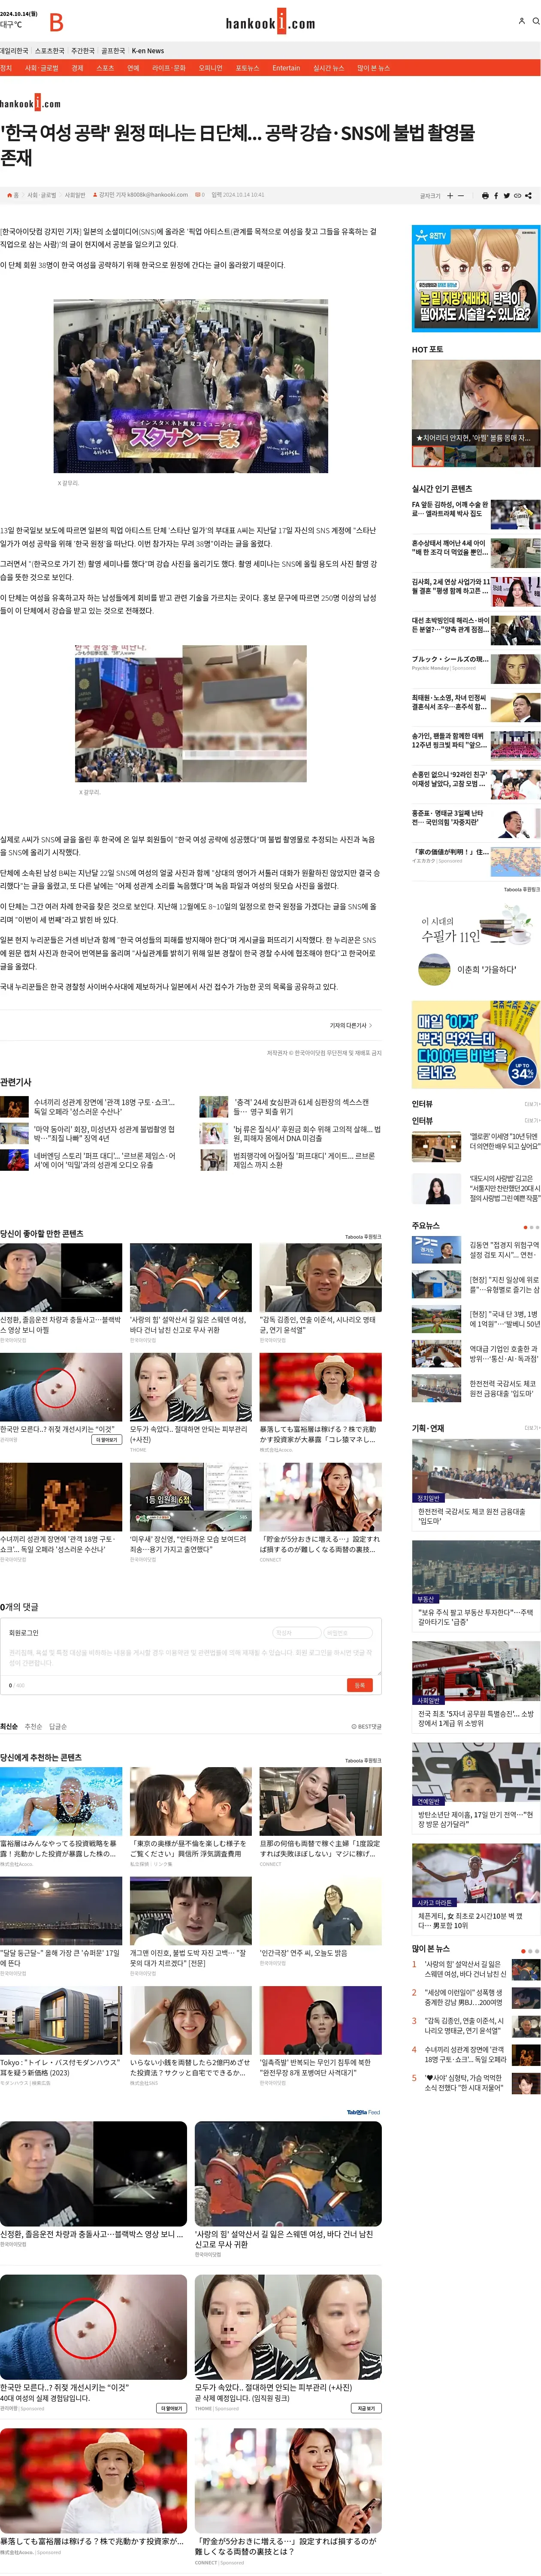Select 연예 in red menu bar
Screen dimensions: 541x2576
click(133, 68)
